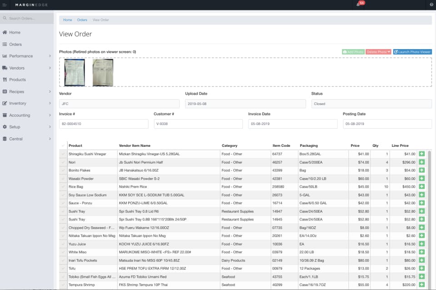Click the help question mark icon
The height and width of the screenshot is (290, 436).
click(431, 5)
